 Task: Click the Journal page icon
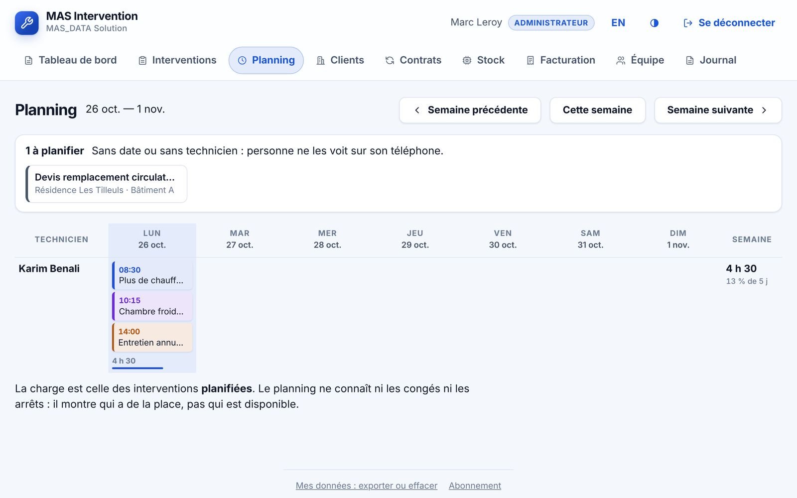coord(690,61)
